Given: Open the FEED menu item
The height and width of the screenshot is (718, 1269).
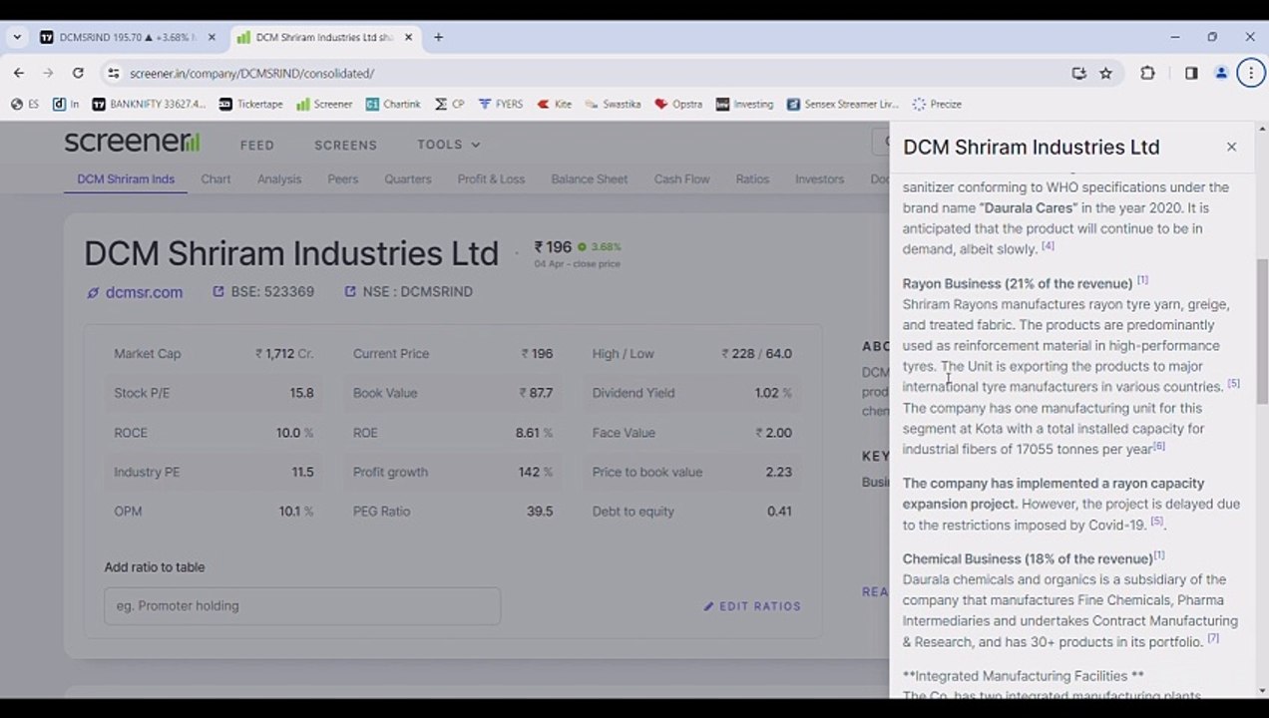Looking at the screenshot, I should point(256,145).
